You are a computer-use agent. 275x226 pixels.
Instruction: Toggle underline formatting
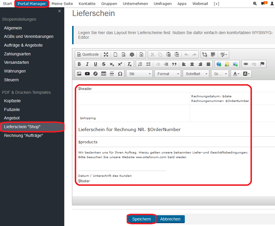[95, 64]
